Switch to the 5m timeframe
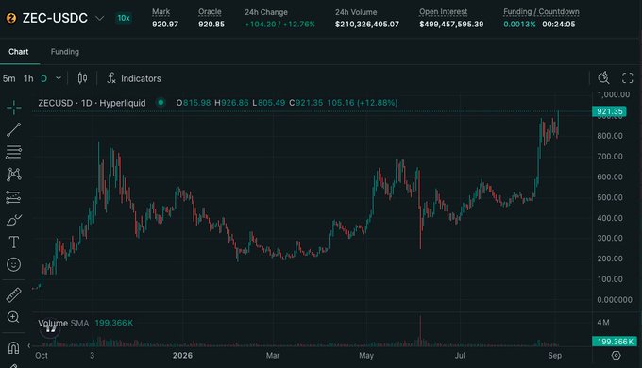Image resolution: width=642 pixels, height=368 pixels. [9, 78]
